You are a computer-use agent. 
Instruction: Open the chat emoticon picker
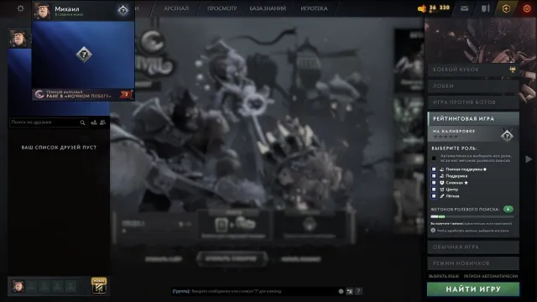(x=341, y=291)
